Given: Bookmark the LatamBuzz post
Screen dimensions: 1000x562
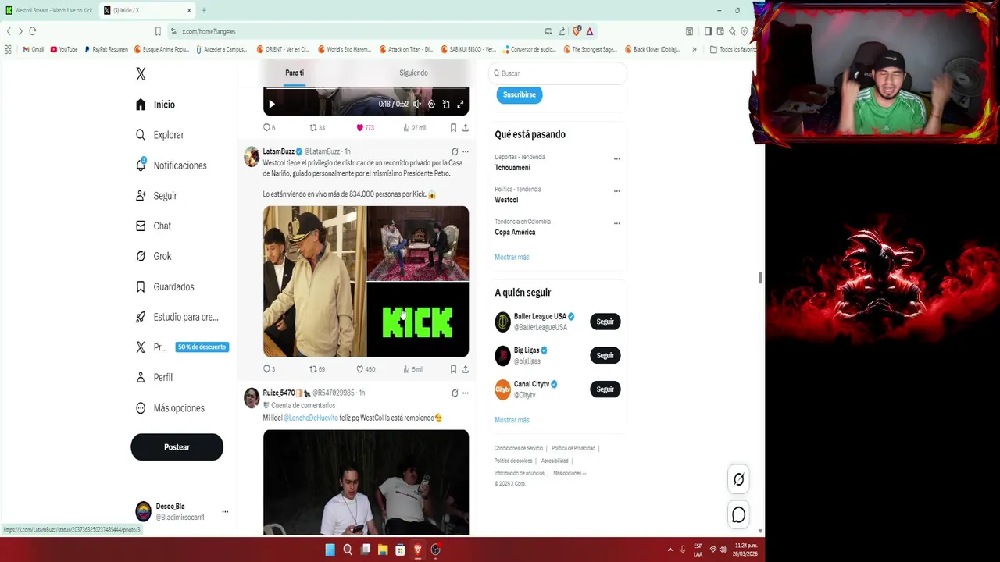Looking at the screenshot, I should pos(453,369).
